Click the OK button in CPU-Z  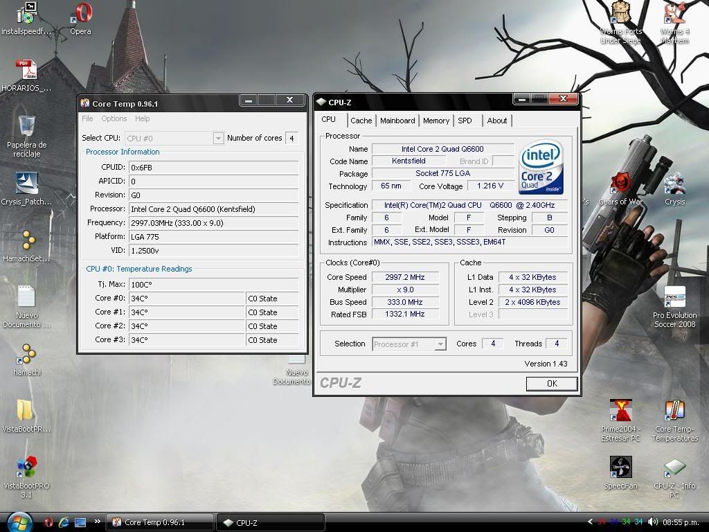552,384
